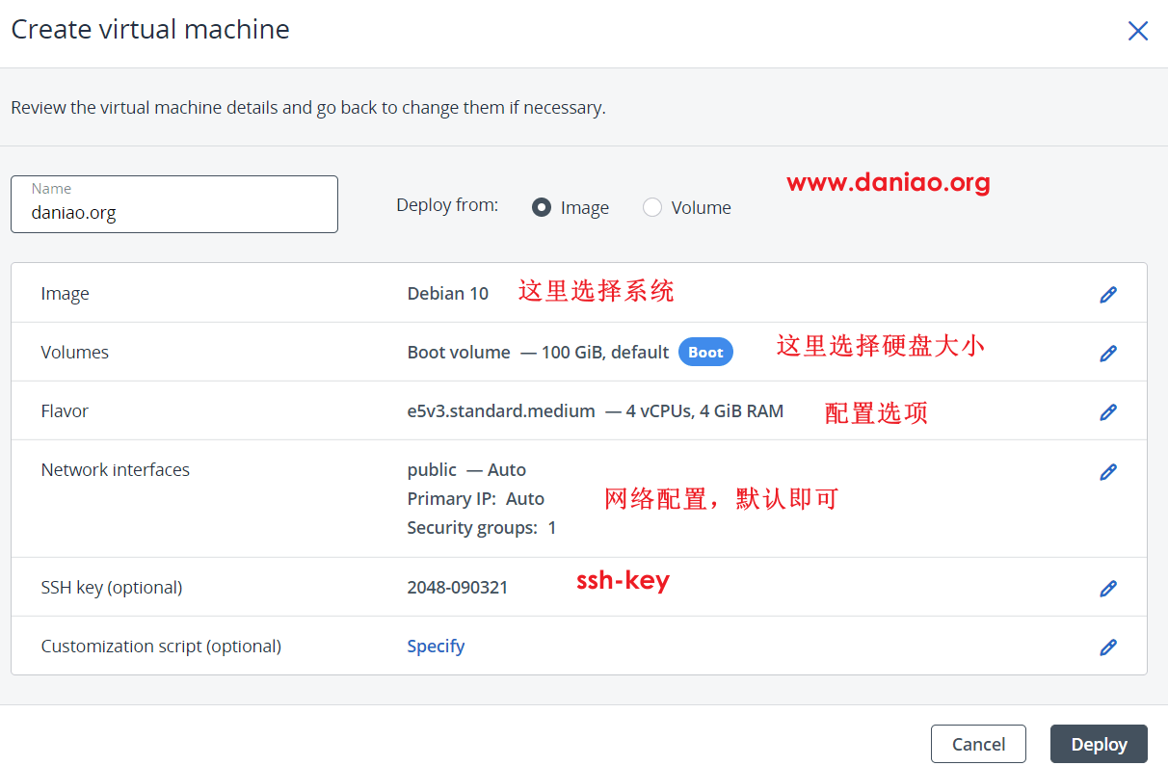Select the e5v3.standard.medium flavor text

(x=501, y=411)
